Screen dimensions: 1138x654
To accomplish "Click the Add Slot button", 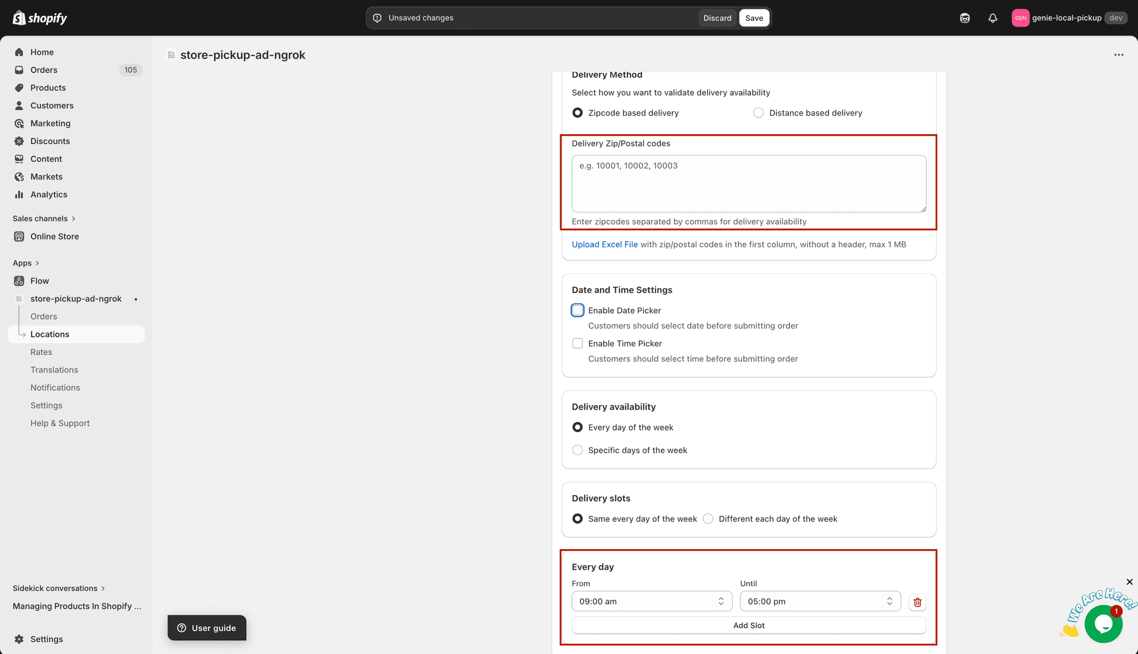I will (x=749, y=625).
